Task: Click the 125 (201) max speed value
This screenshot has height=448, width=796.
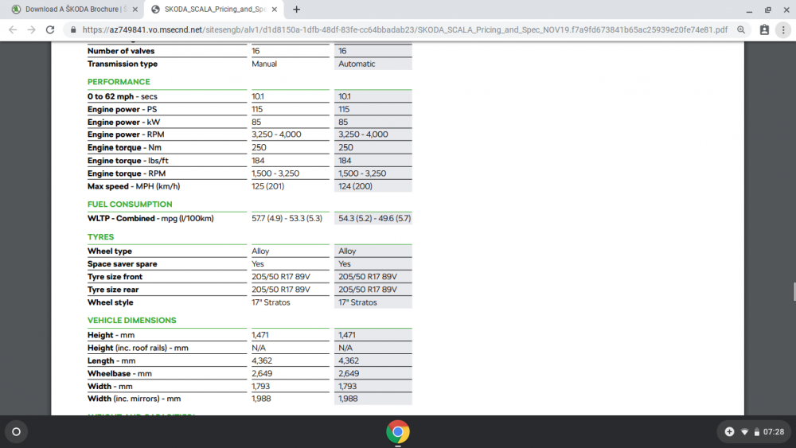Action: click(267, 186)
